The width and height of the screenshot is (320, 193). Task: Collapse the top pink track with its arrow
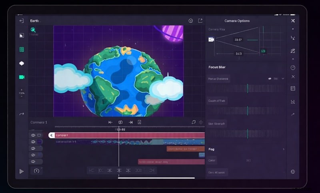[x=51, y=135]
